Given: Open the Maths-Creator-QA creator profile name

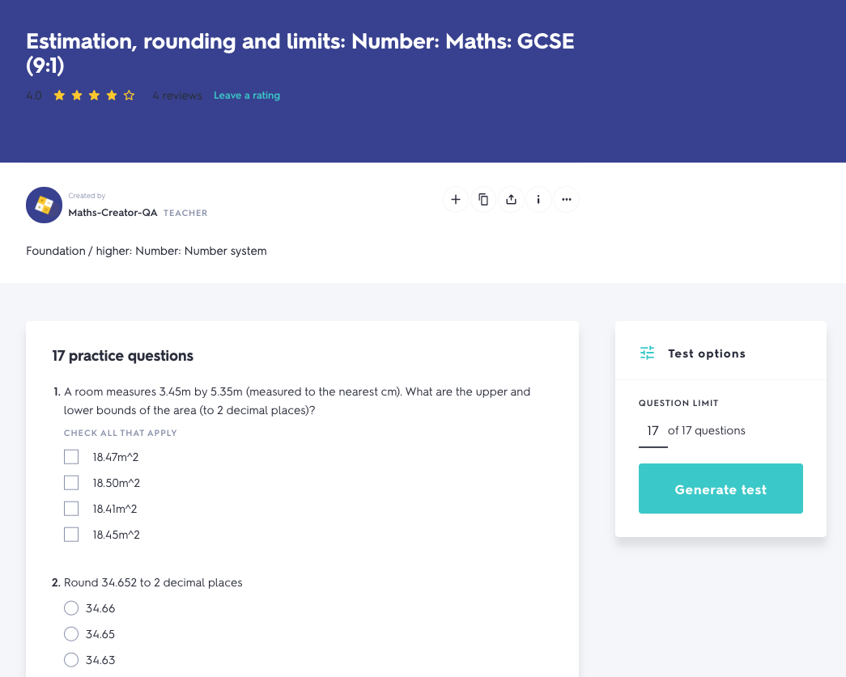Looking at the screenshot, I should (113, 213).
